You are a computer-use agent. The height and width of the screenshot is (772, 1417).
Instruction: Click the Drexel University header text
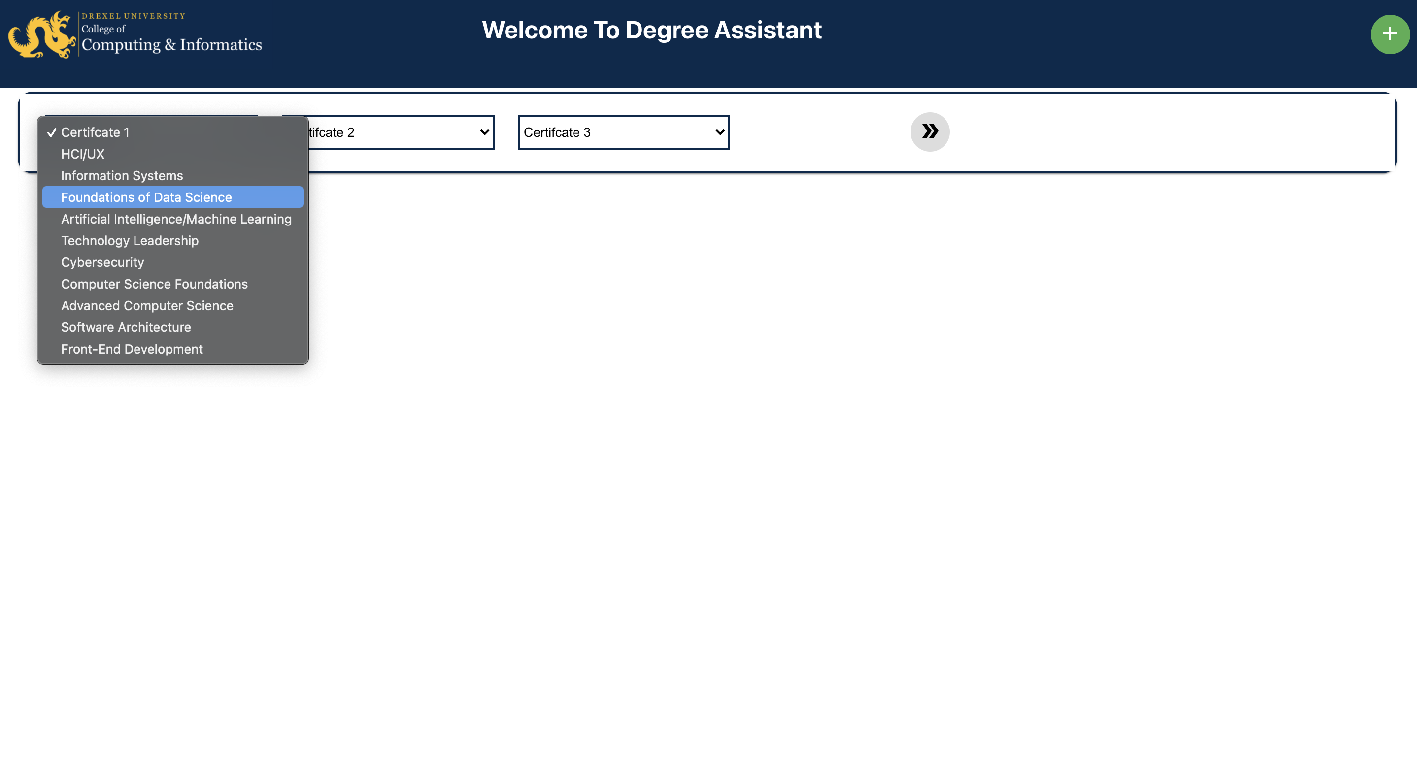point(133,16)
